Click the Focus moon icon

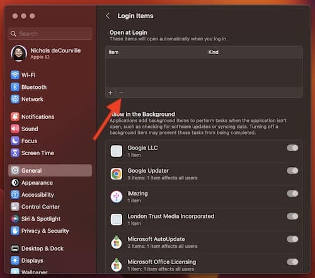[15, 141]
